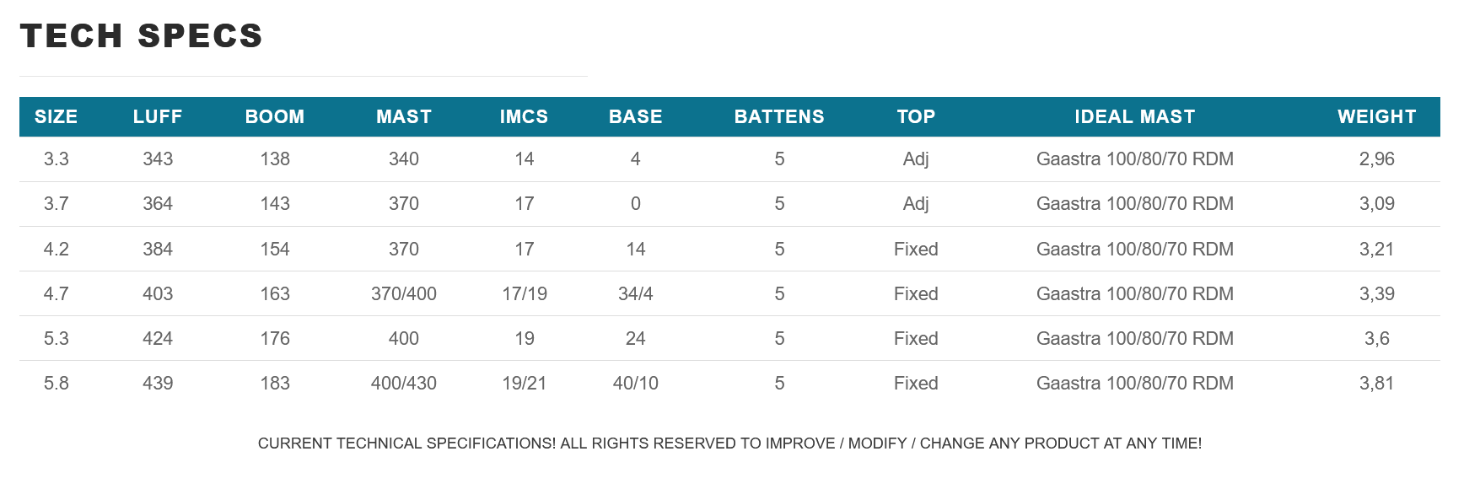Image resolution: width=1480 pixels, height=489 pixels.
Task: Click the current technical specifications disclaimer text
Action: (729, 443)
